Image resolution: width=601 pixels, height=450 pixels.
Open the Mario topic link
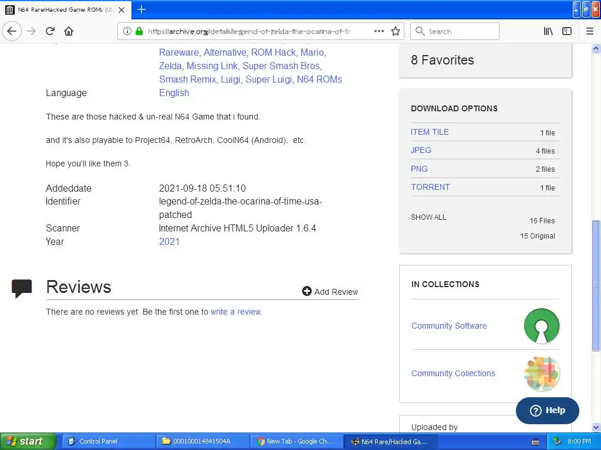tap(312, 52)
